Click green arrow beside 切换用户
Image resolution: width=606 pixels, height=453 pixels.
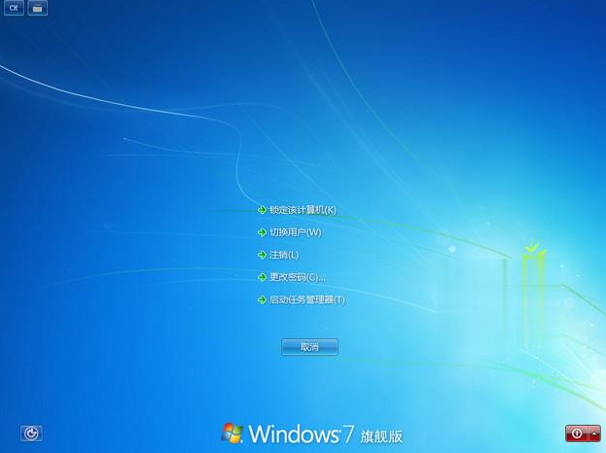[x=262, y=232]
